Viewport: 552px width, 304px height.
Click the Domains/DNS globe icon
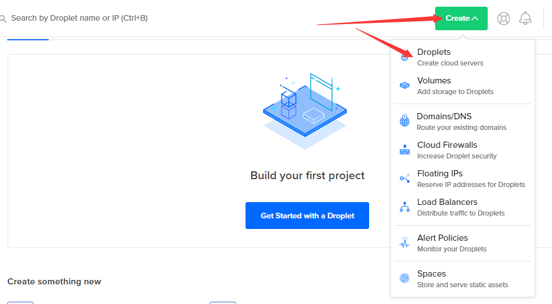pyautogui.click(x=404, y=120)
